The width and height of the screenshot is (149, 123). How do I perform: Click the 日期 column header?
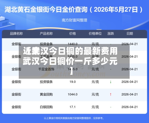(130, 34)
